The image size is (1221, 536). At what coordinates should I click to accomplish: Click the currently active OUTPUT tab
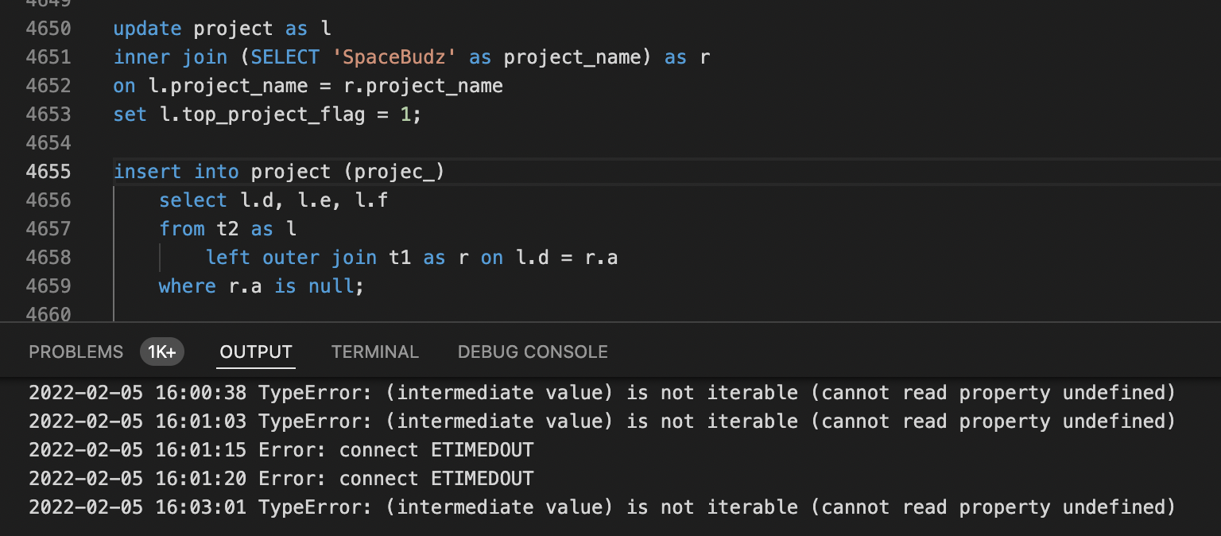point(255,352)
